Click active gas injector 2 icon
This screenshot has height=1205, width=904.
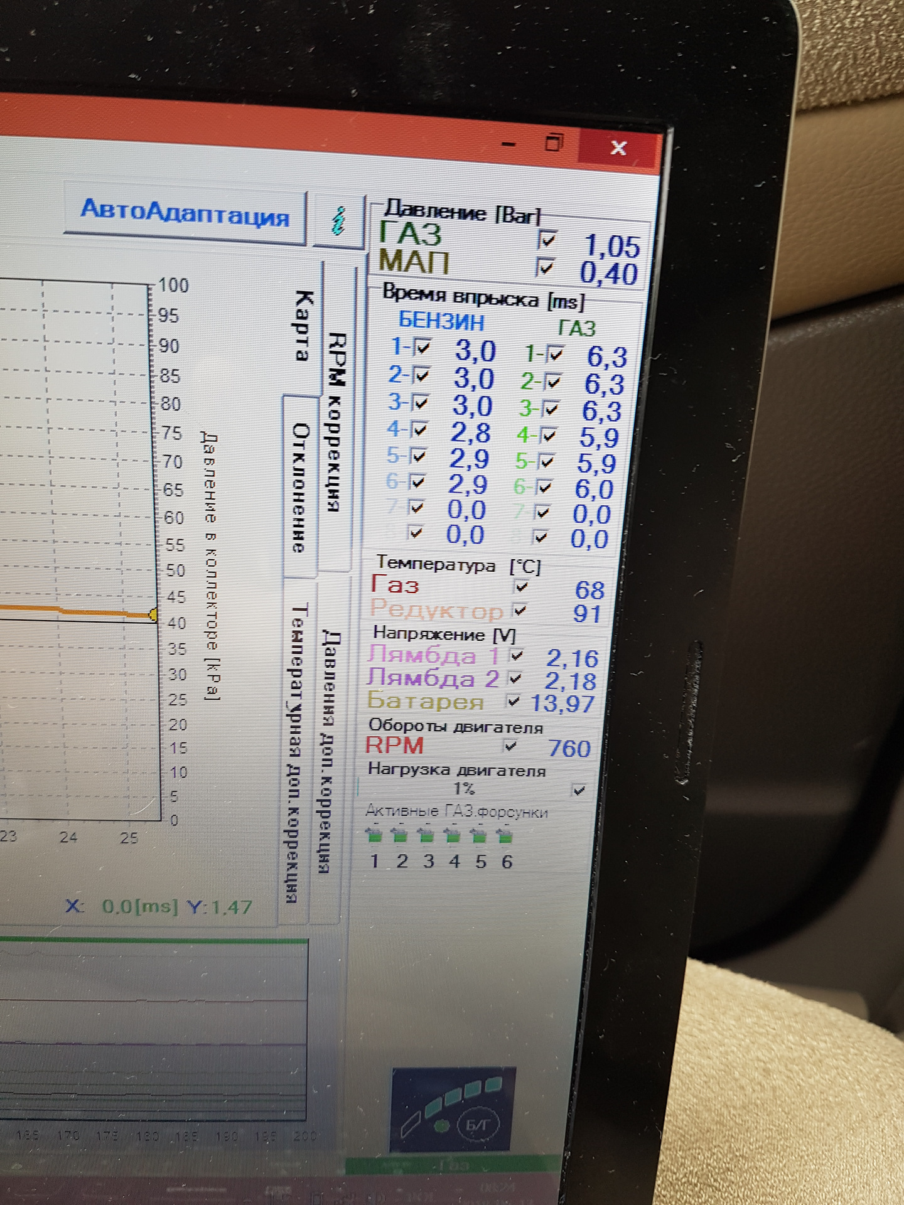tap(400, 835)
